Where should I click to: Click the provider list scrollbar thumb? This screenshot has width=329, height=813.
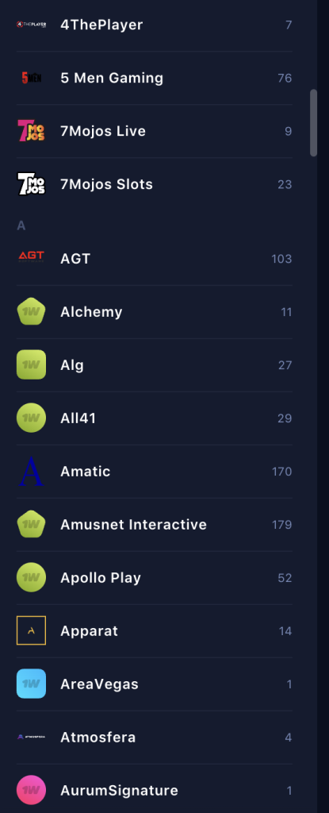coord(313,123)
